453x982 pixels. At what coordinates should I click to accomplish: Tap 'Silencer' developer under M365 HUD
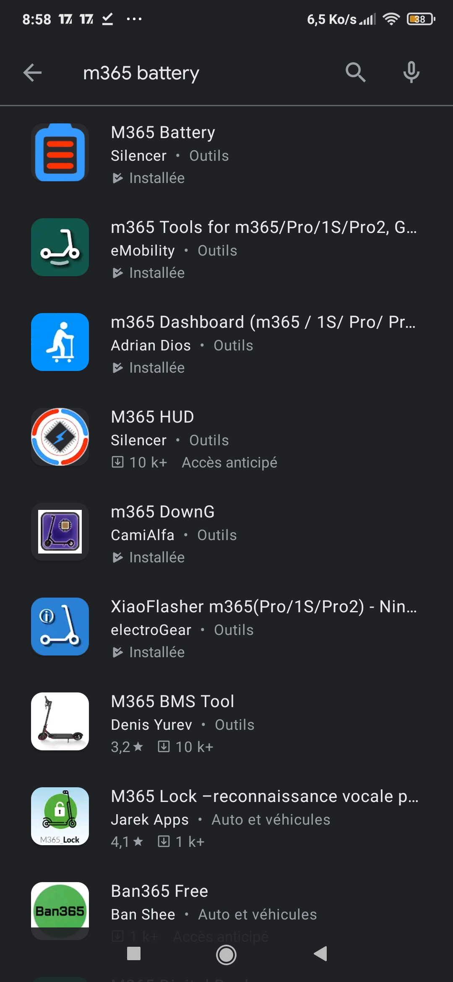(139, 440)
